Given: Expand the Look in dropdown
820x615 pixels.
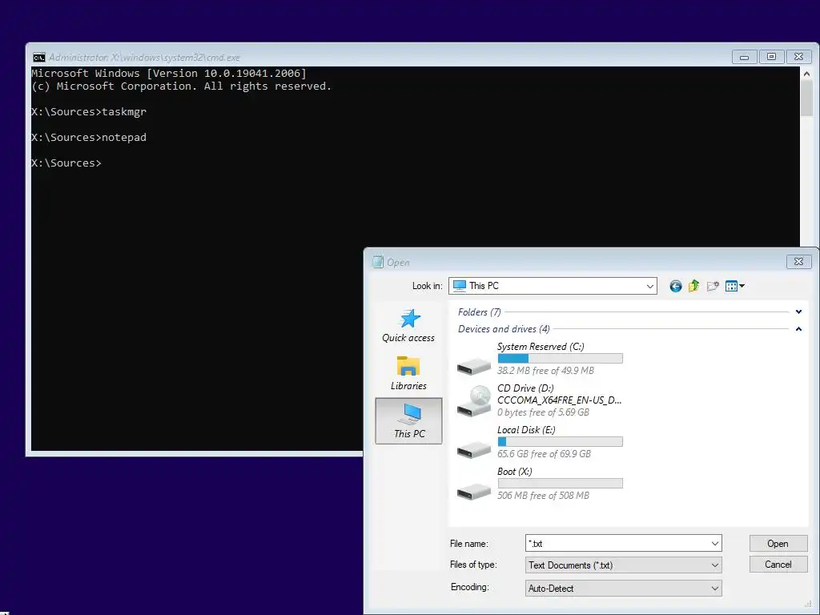Looking at the screenshot, I should click(x=649, y=286).
